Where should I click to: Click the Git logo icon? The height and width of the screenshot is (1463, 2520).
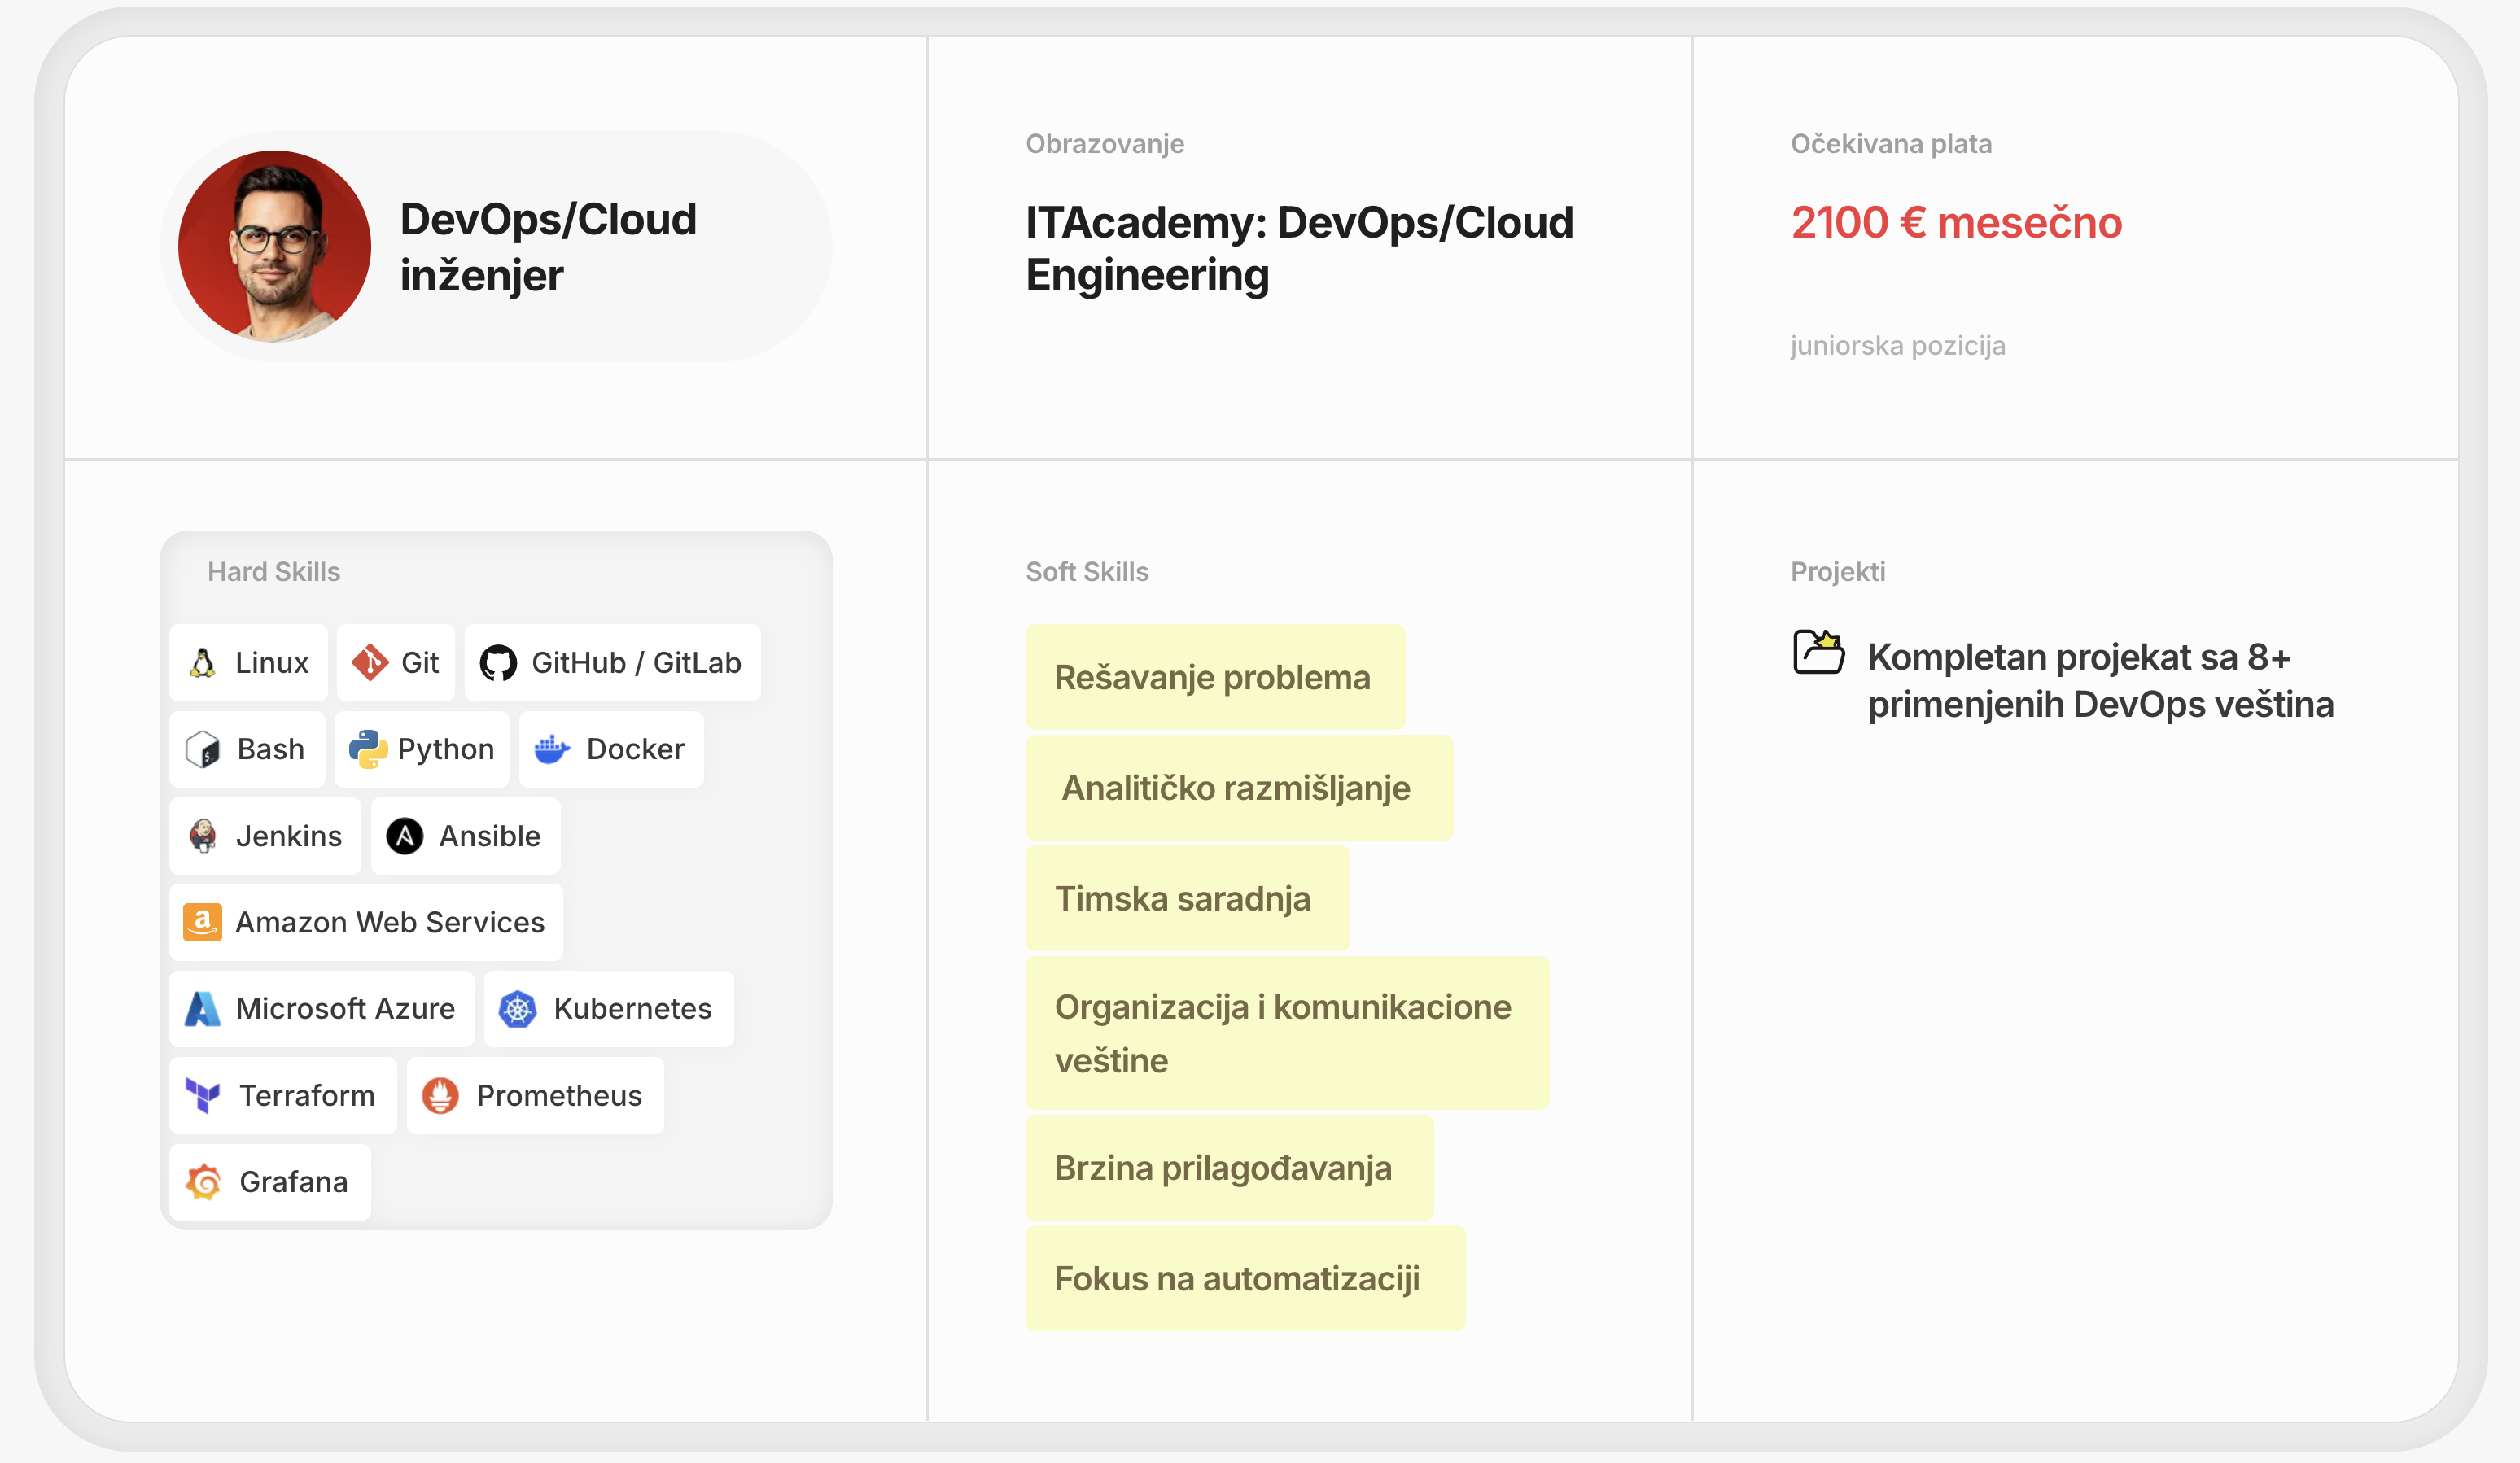click(370, 662)
